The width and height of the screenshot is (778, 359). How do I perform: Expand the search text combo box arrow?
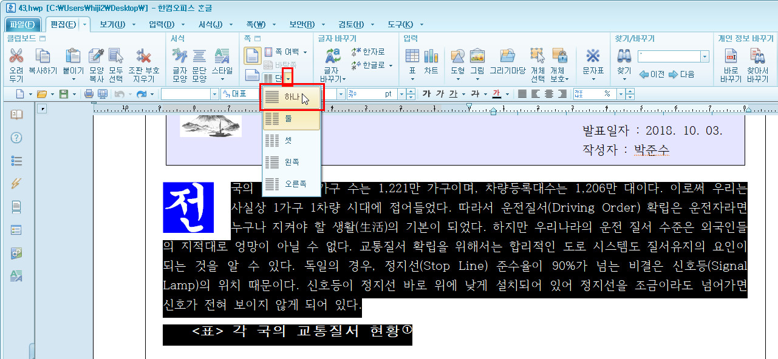[x=705, y=56]
